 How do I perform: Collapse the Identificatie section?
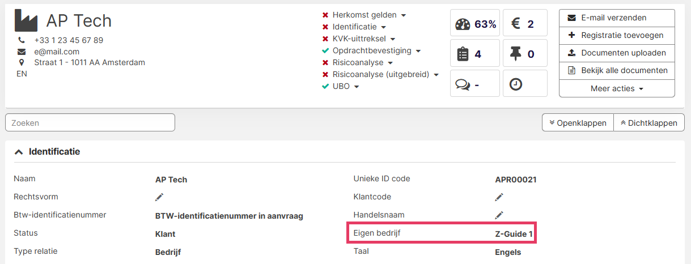[x=19, y=152]
